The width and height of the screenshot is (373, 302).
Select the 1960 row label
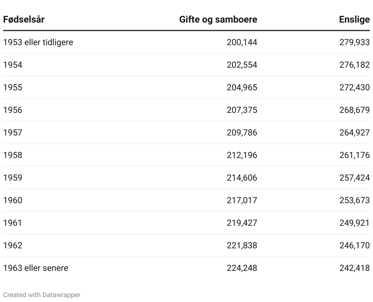pos(13,200)
